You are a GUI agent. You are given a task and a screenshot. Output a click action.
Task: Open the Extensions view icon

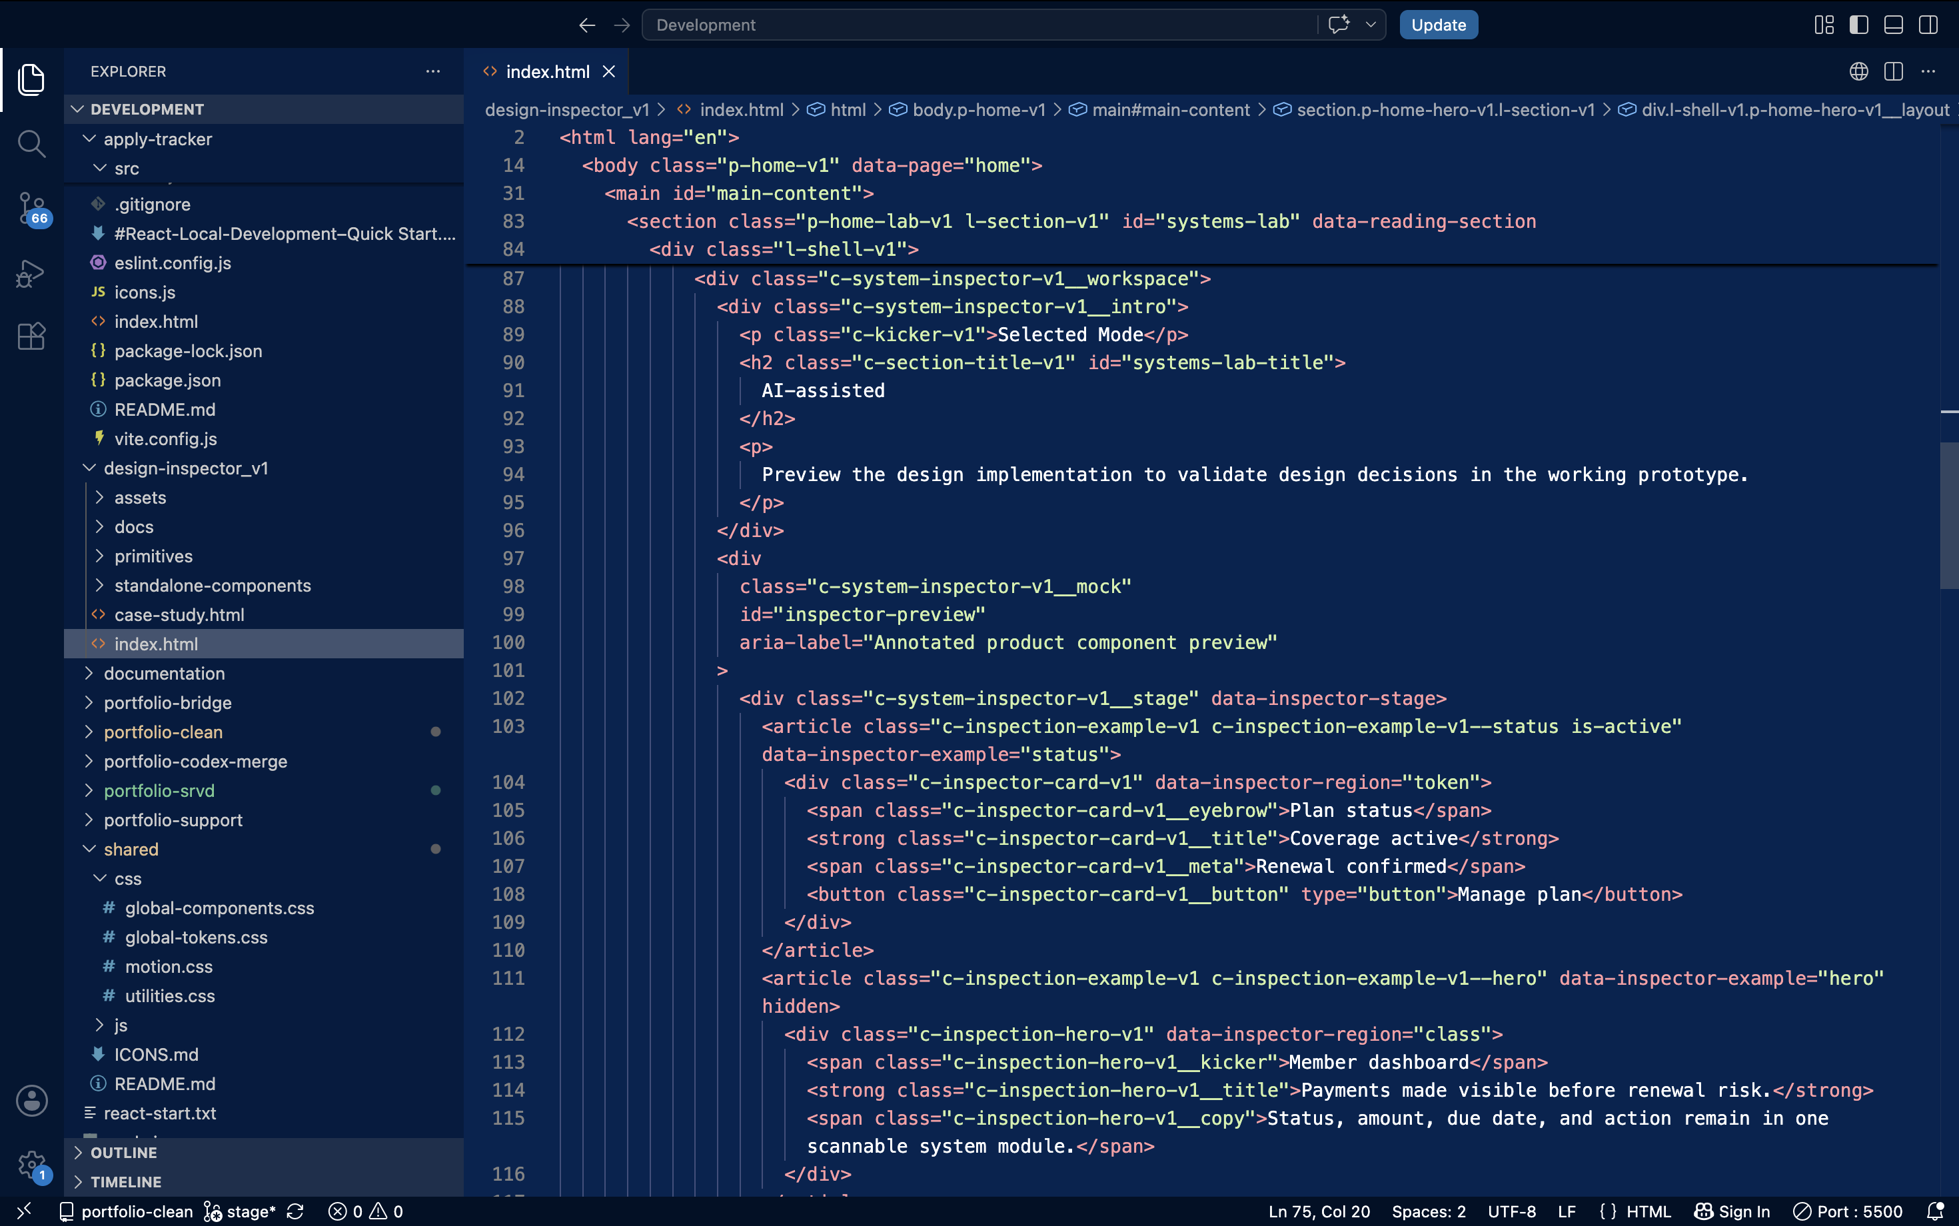31,336
